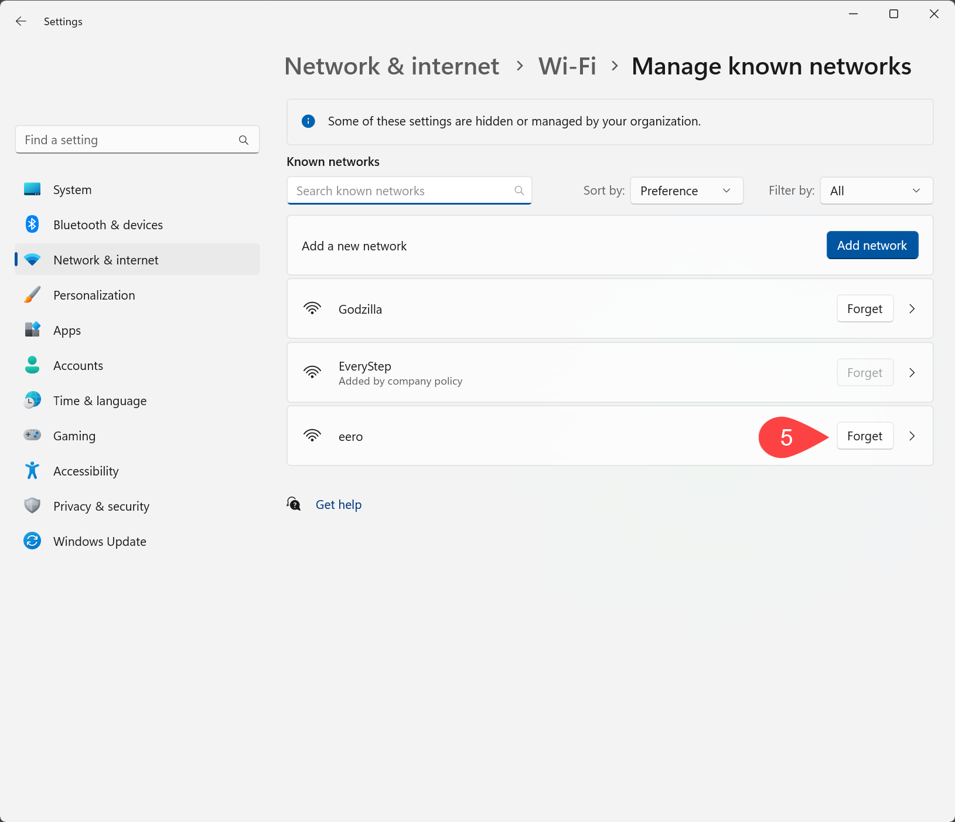Image resolution: width=955 pixels, height=822 pixels.
Task: Open Personalization settings
Action: tap(94, 295)
